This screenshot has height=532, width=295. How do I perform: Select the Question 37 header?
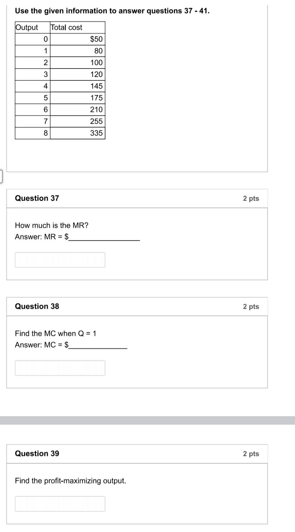click(37, 198)
